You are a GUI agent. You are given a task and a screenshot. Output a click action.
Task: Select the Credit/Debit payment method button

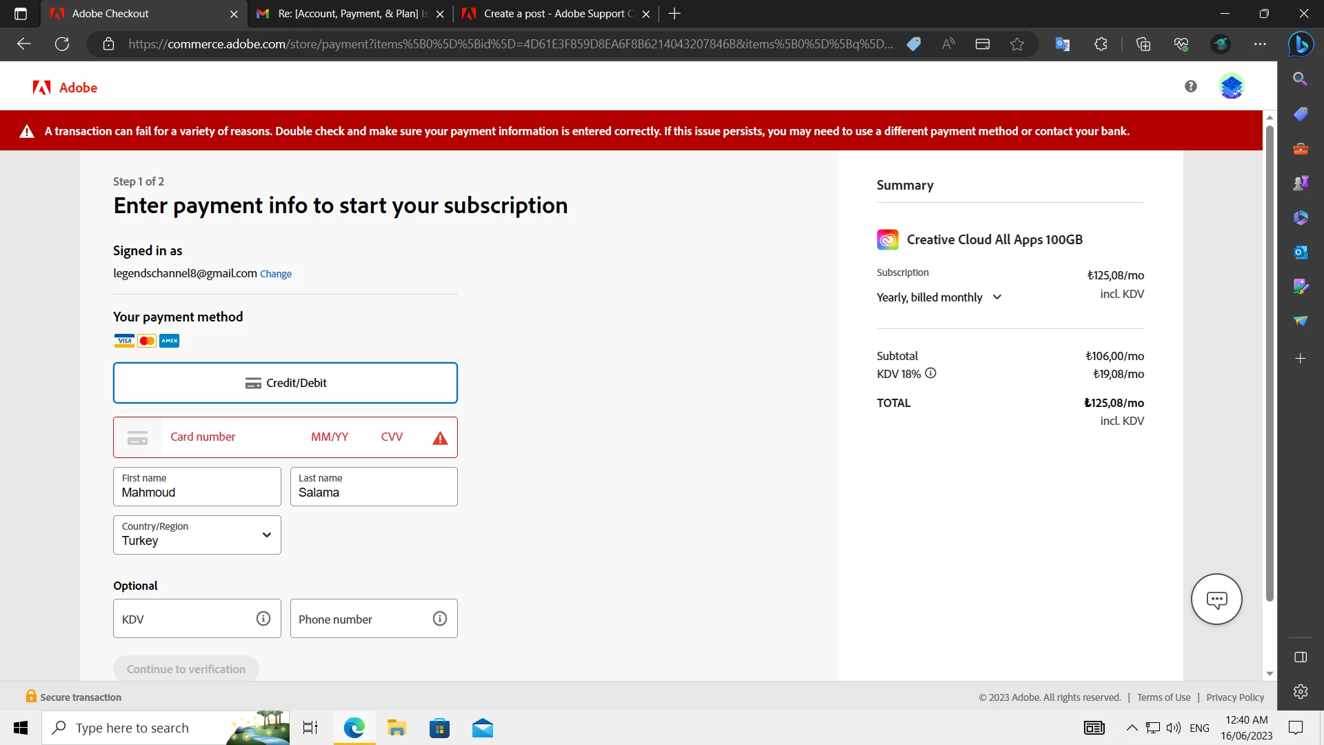285,383
